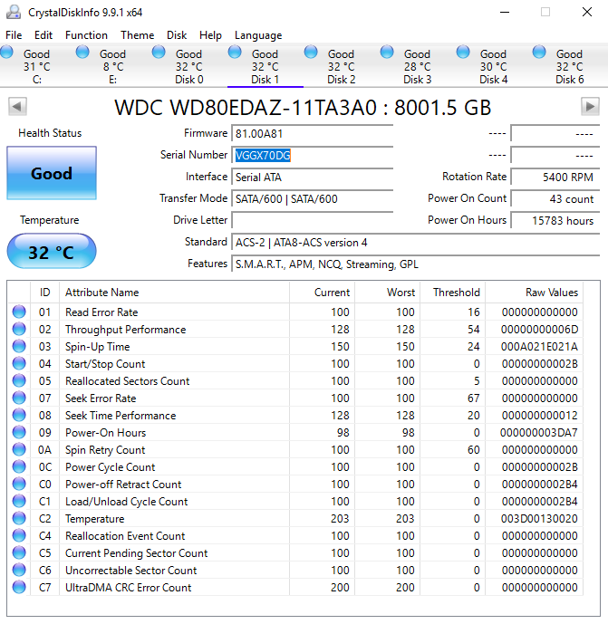
Task: Click status orb for Temperature attribute row
Action: pyautogui.click(x=19, y=518)
